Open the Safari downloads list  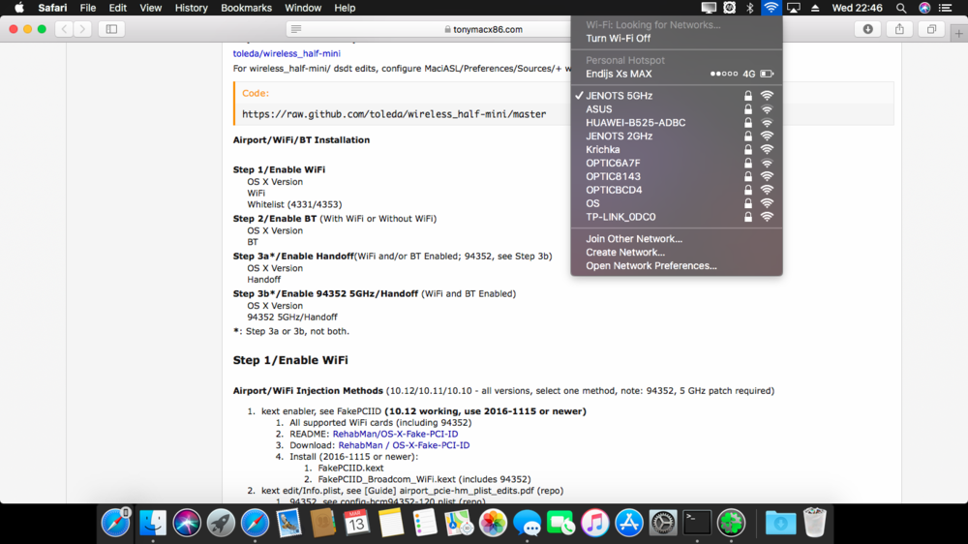point(867,29)
